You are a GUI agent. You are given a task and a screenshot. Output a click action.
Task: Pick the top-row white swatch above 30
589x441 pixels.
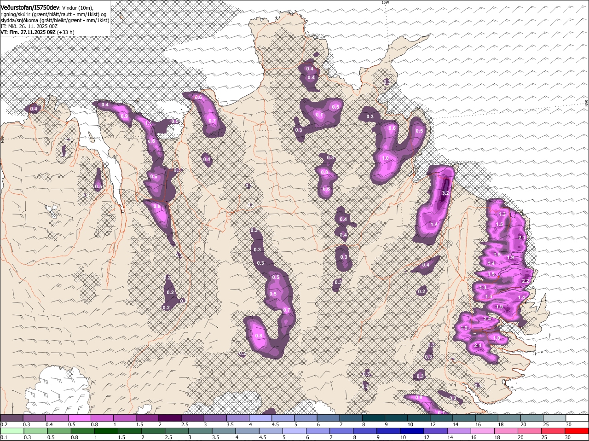[x=577, y=418]
